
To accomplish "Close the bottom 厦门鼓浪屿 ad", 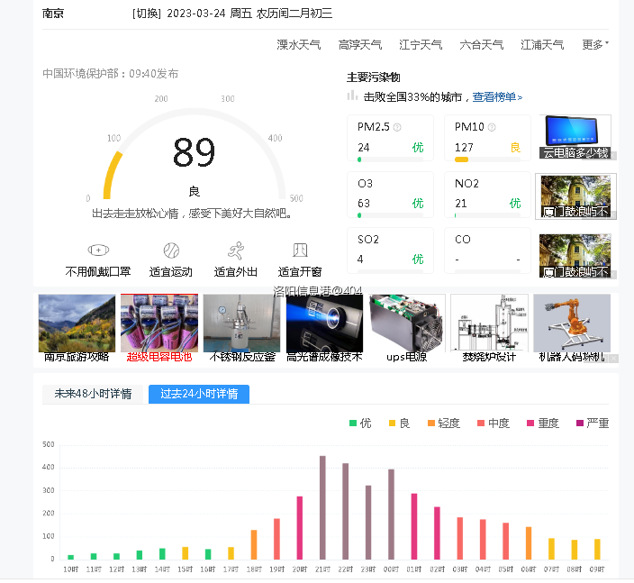I will [x=613, y=275].
